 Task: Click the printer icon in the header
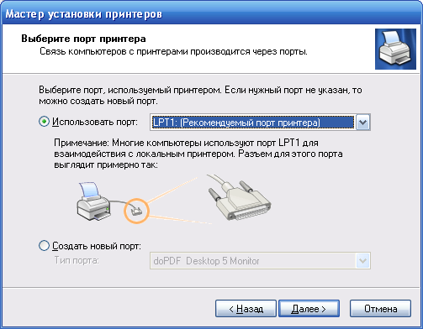coord(395,49)
